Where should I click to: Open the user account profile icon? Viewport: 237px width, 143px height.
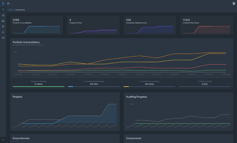pyautogui.click(x=234, y=3)
